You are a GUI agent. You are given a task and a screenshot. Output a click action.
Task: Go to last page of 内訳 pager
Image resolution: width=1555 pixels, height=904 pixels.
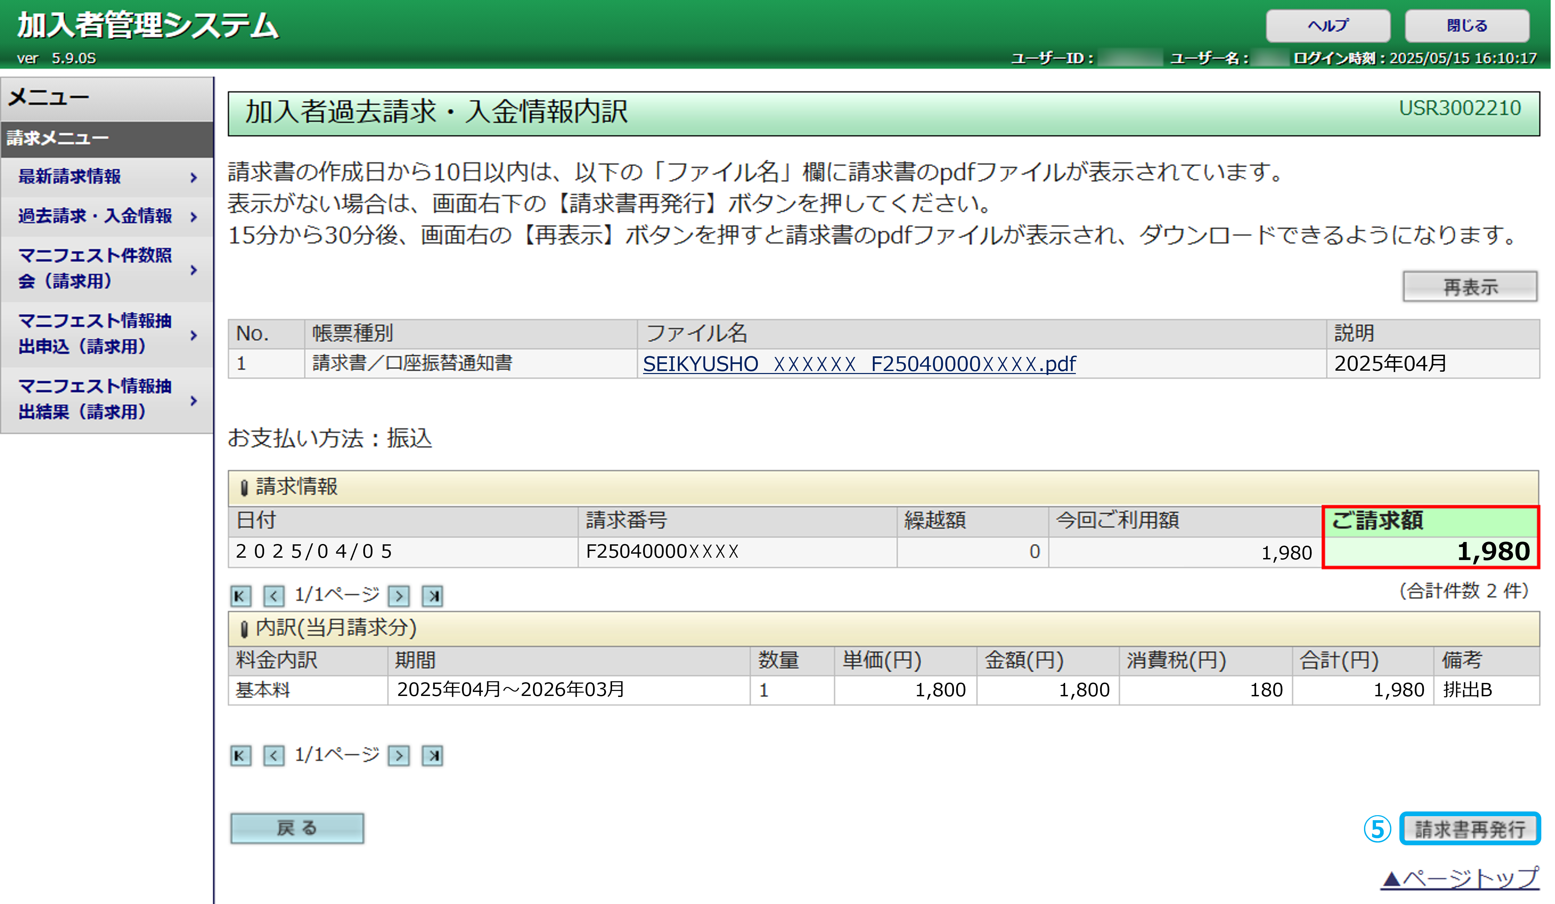(x=432, y=755)
